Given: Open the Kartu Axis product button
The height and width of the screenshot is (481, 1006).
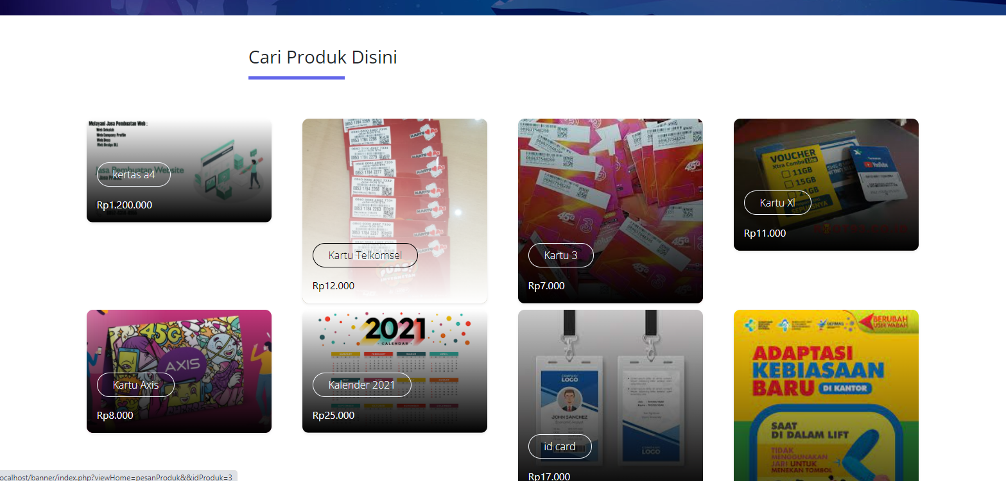Looking at the screenshot, I should [x=135, y=385].
